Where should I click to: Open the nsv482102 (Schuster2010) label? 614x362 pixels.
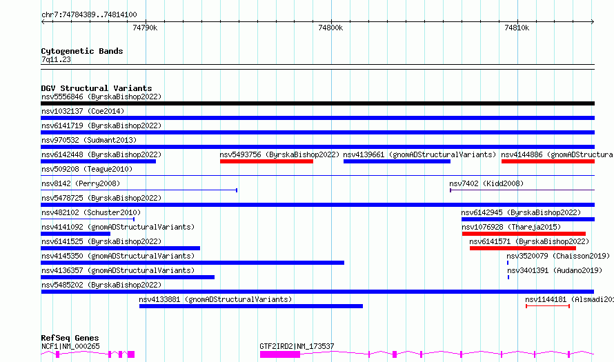pyautogui.click(x=91, y=212)
